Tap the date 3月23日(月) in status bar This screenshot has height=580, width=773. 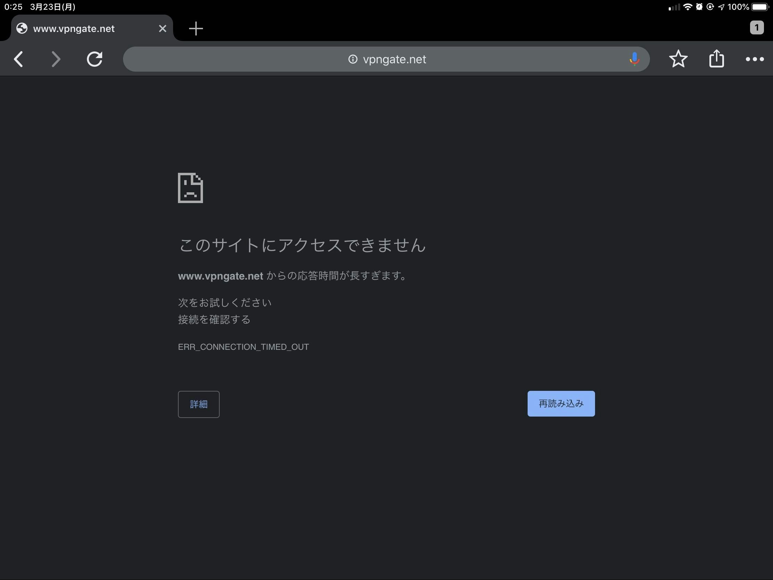pos(53,7)
